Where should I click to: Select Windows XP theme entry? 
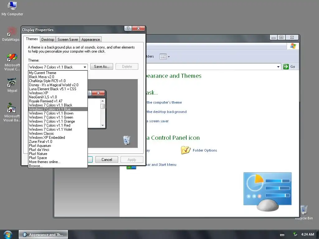(x=58, y=93)
